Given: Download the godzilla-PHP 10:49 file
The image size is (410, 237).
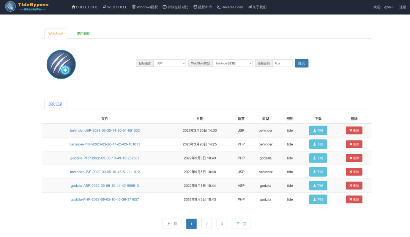Looking at the screenshot, I should [318, 158].
